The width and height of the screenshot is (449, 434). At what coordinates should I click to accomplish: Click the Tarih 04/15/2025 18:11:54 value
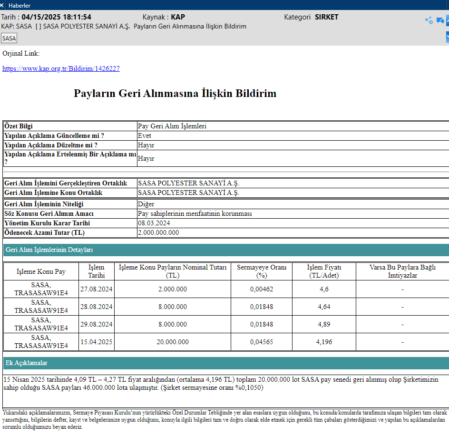[x=57, y=17]
